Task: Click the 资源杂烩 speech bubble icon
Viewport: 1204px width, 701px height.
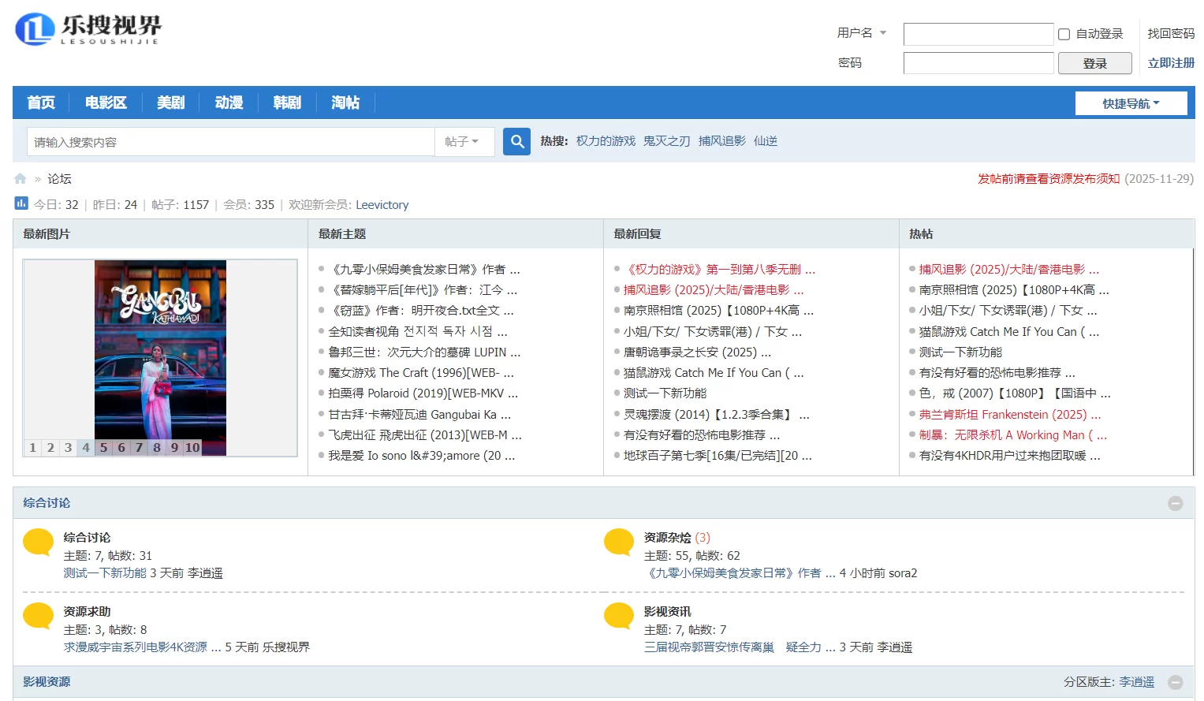Action: click(x=618, y=543)
